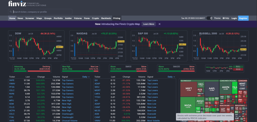Open the SIDU ticker link
The image size is (257, 122).
click(97, 87)
